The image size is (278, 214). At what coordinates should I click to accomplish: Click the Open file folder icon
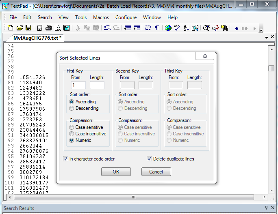click(x=19, y=28)
